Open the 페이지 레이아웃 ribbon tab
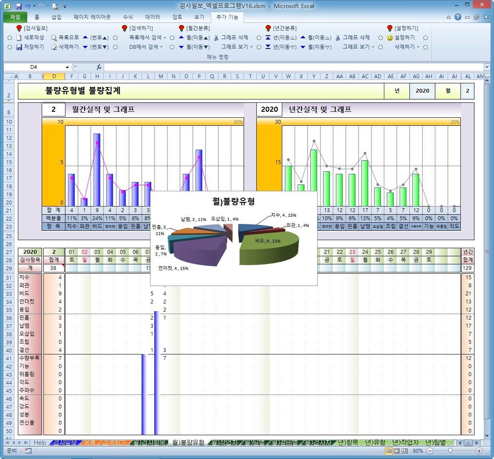The width and height of the screenshot is (494, 459). pyautogui.click(x=92, y=17)
